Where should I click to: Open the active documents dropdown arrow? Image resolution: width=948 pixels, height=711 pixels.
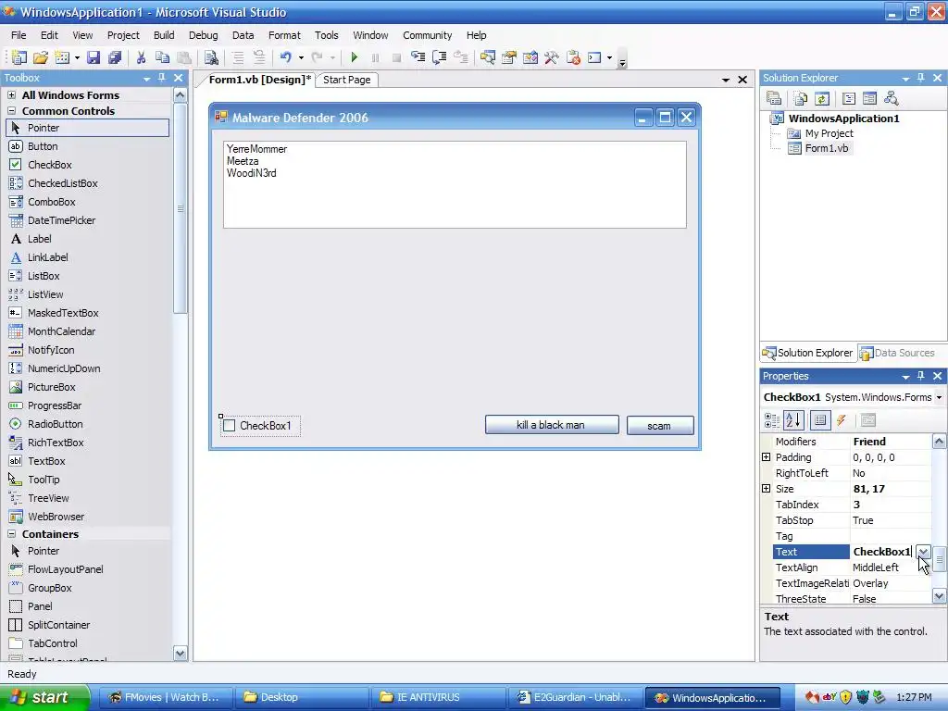click(726, 80)
